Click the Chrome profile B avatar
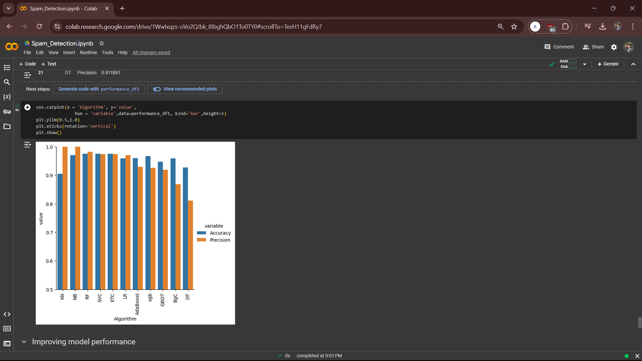 [534, 26]
